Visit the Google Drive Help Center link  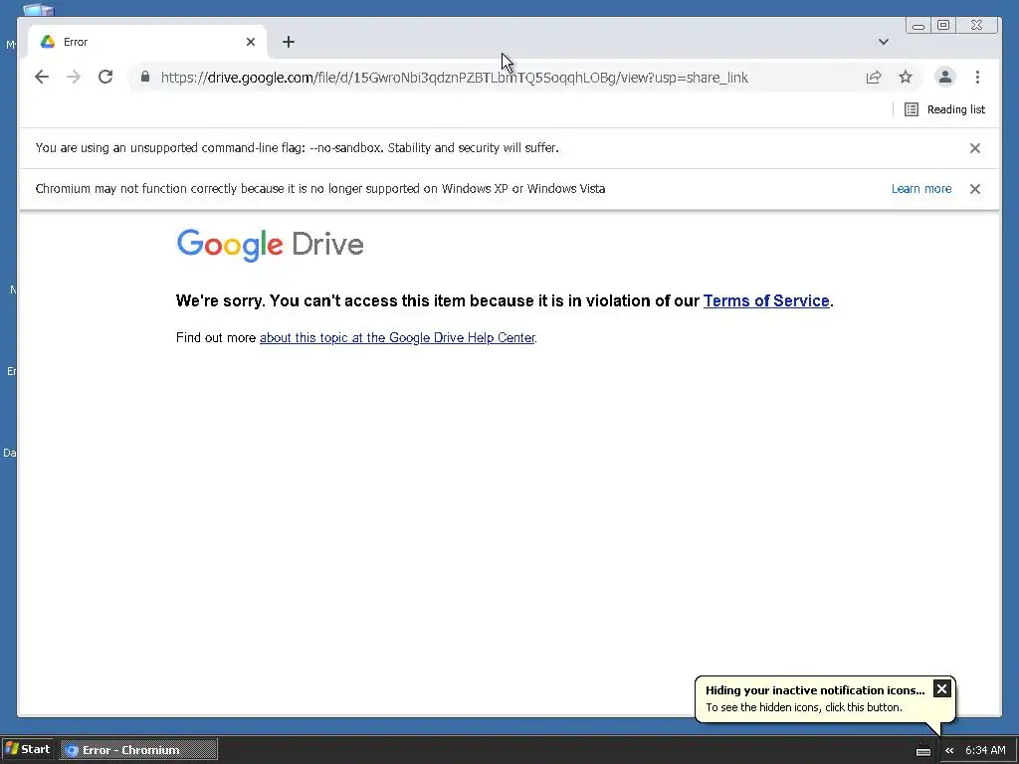point(397,338)
